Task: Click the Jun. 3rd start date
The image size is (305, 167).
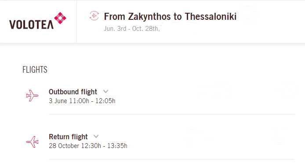Action: pyautogui.click(x=115, y=29)
